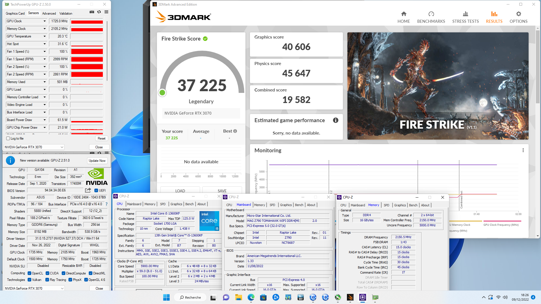Click info icon on Estimated game performance

tap(336, 120)
